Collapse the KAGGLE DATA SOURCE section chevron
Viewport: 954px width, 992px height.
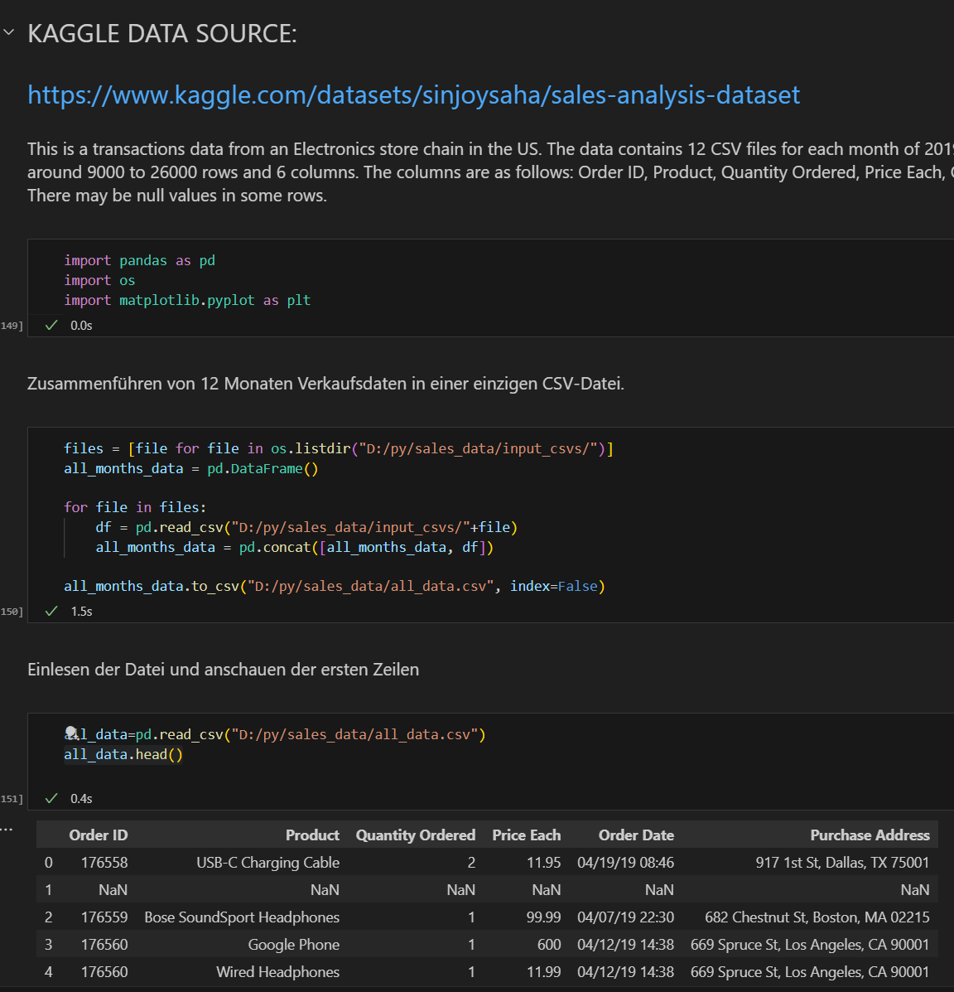click(x=9, y=31)
